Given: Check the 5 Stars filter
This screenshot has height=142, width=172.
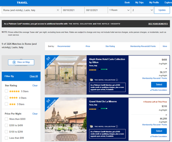Looking at the screenshot, I should click(x=6, y=91).
